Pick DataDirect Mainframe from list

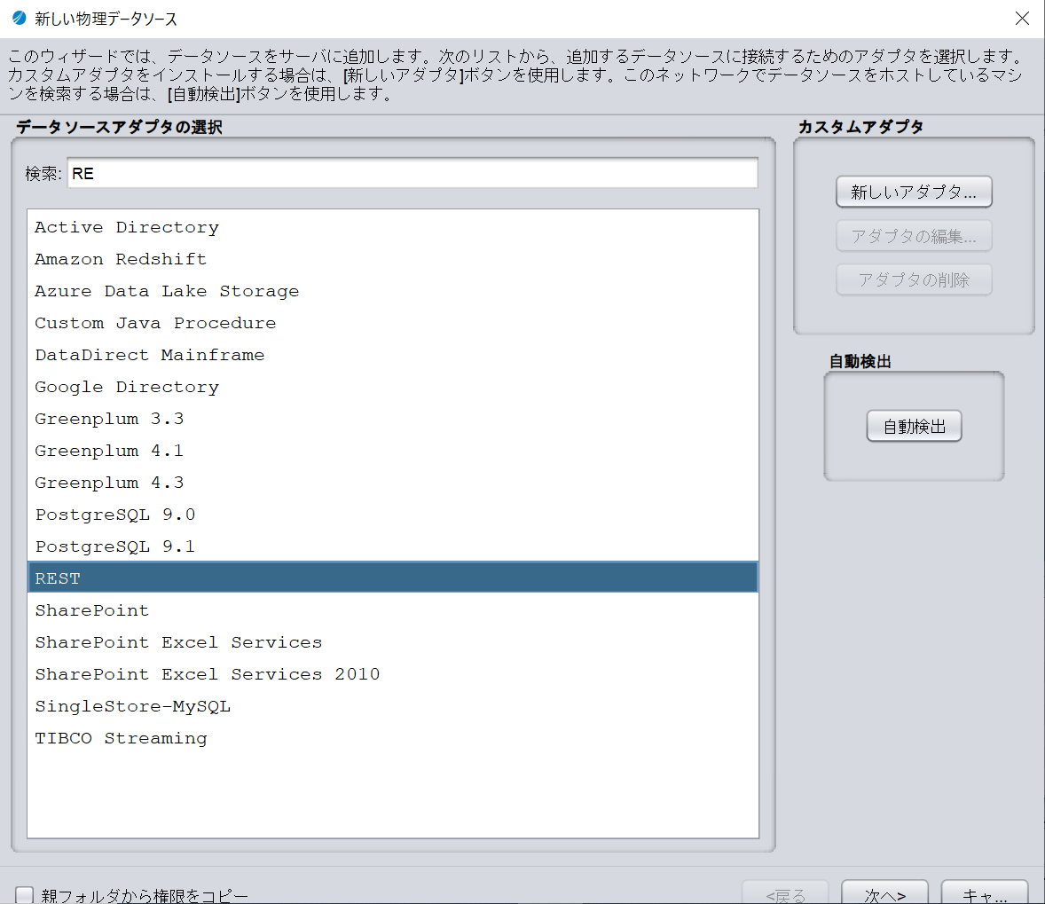coord(393,356)
